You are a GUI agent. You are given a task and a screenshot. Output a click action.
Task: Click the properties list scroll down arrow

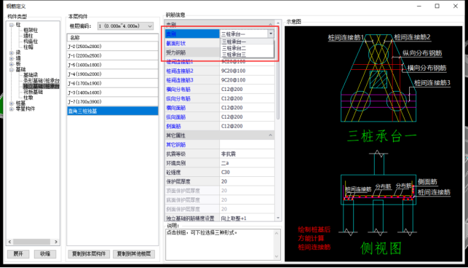pos(278,218)
